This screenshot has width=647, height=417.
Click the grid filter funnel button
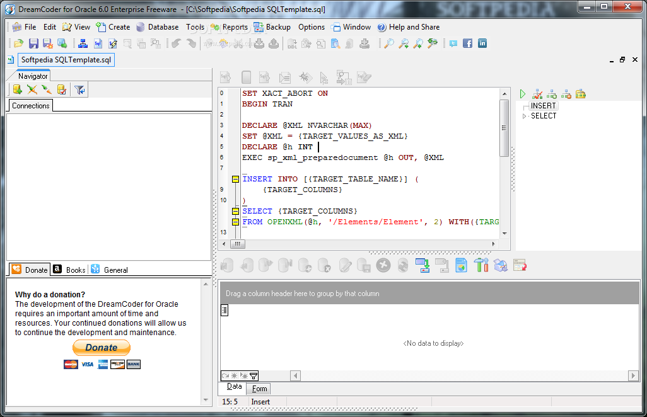(254, 375)
